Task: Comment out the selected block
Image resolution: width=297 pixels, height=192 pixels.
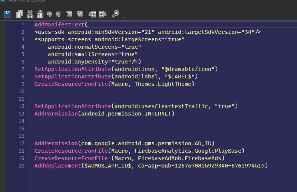Action: click(x=69, y=14)
